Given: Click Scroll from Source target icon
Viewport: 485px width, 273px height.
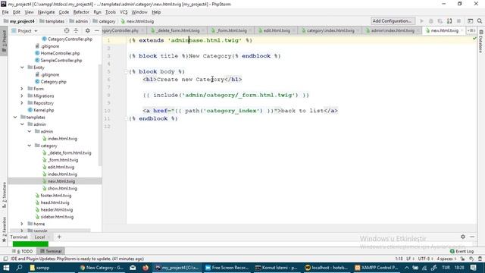Looking at the screenshot, I should pos(67,30).
